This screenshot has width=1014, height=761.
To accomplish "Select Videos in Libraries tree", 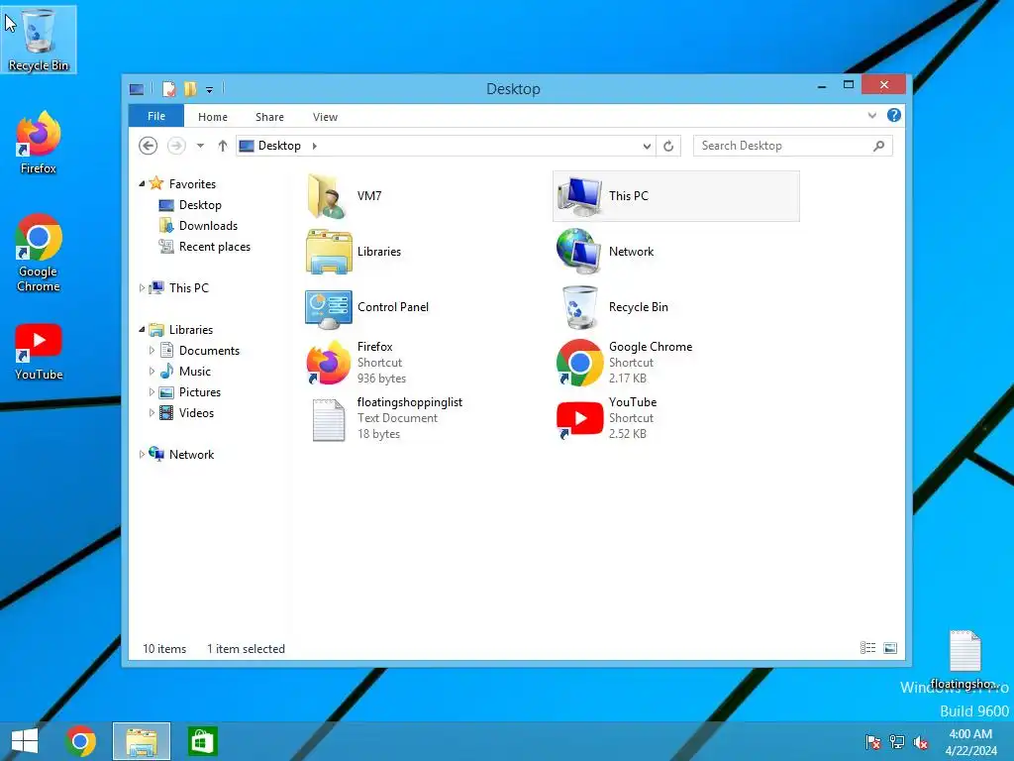I will [187, 412].
